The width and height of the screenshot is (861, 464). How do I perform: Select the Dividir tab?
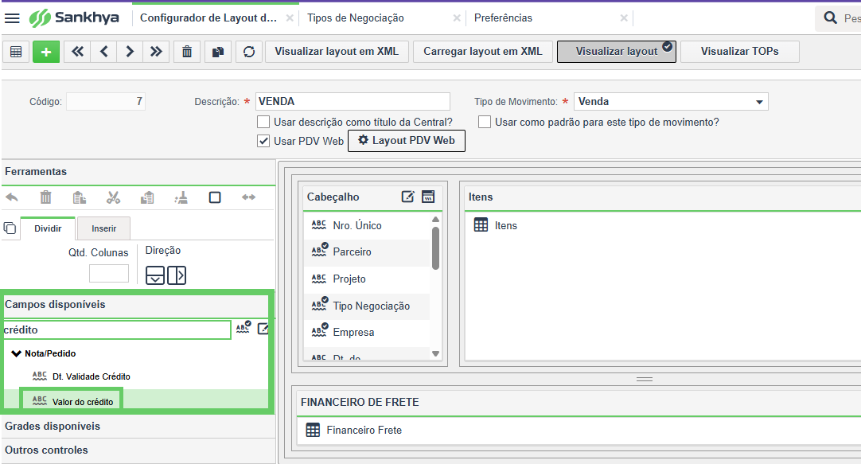(x=48, y=228)
